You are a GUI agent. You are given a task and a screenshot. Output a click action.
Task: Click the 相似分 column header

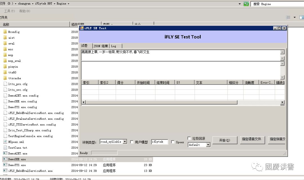point(235,83)
